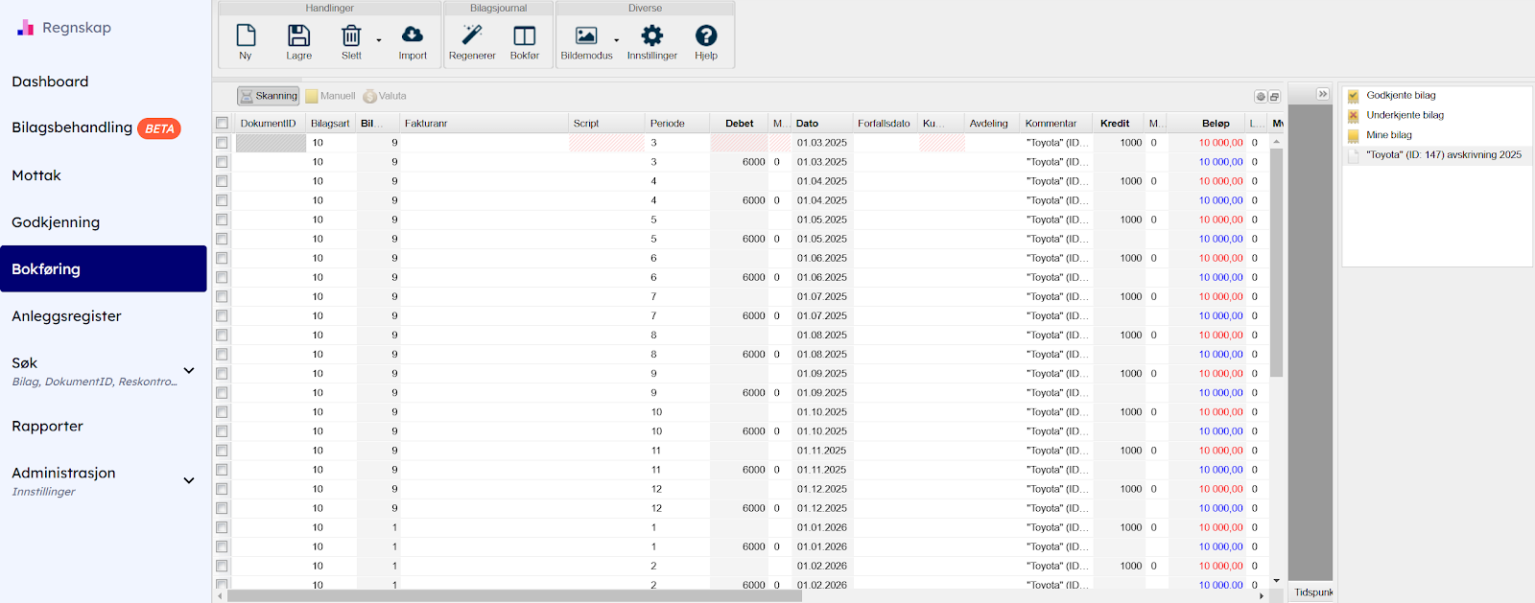Toggle the select-all checkbox in grid header
This screenshot has height=603, width=1535.
pyautogui.click(x=223, y=123)
